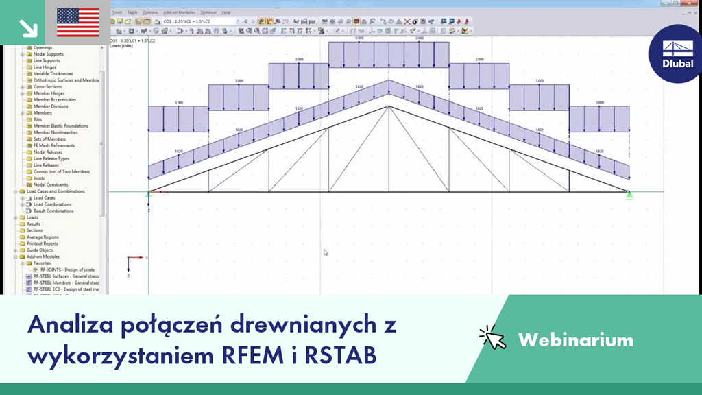
Task: Click navigator scrollbar up arrow
Action: 101,47
